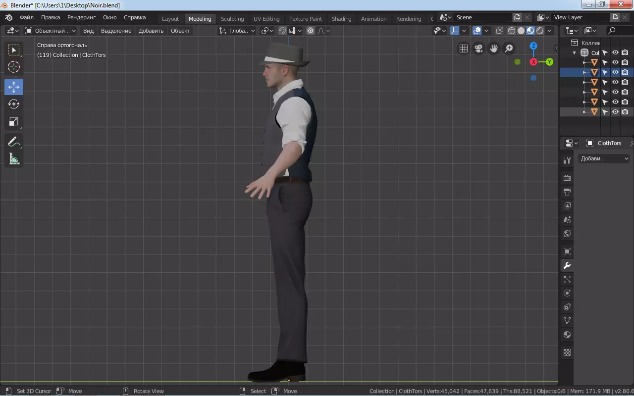Add a new view layer with the icon beside View Layer
This screenshot has height=396, width=634.
[x=615, y=17]
